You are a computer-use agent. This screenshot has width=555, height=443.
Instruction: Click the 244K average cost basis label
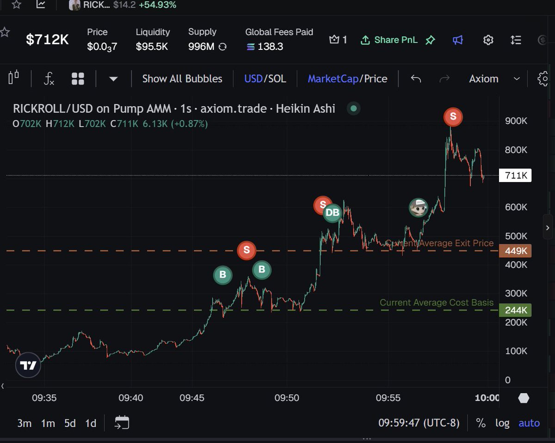[x=516, y=310]
